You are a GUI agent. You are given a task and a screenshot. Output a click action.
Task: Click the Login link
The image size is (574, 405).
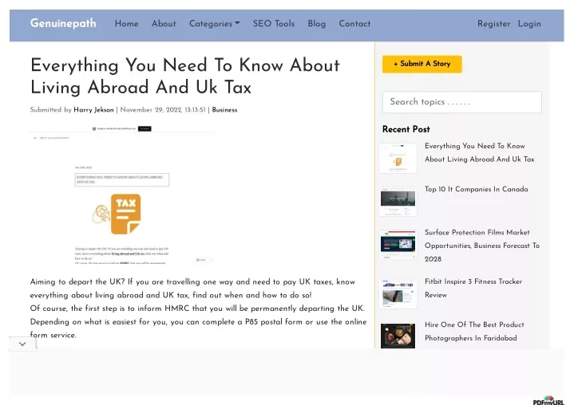point(529,24)
